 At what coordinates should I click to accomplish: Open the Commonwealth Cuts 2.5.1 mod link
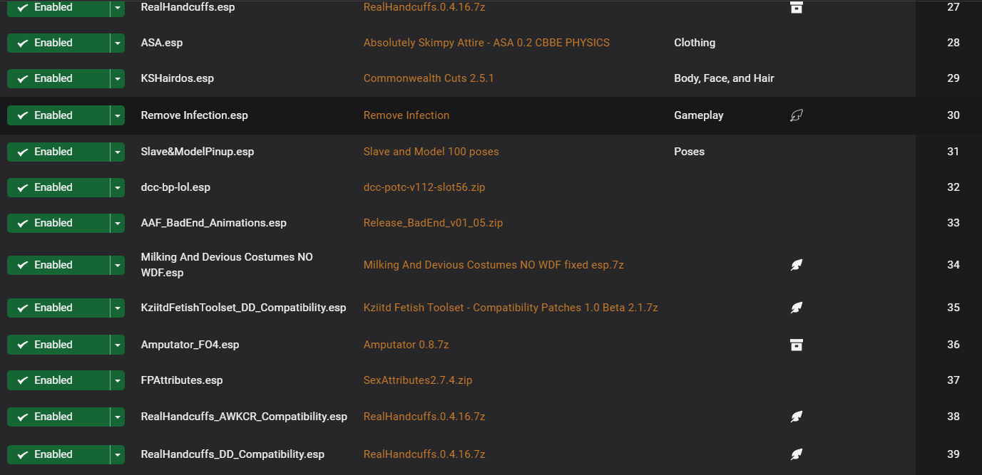(x=429, y=78)
